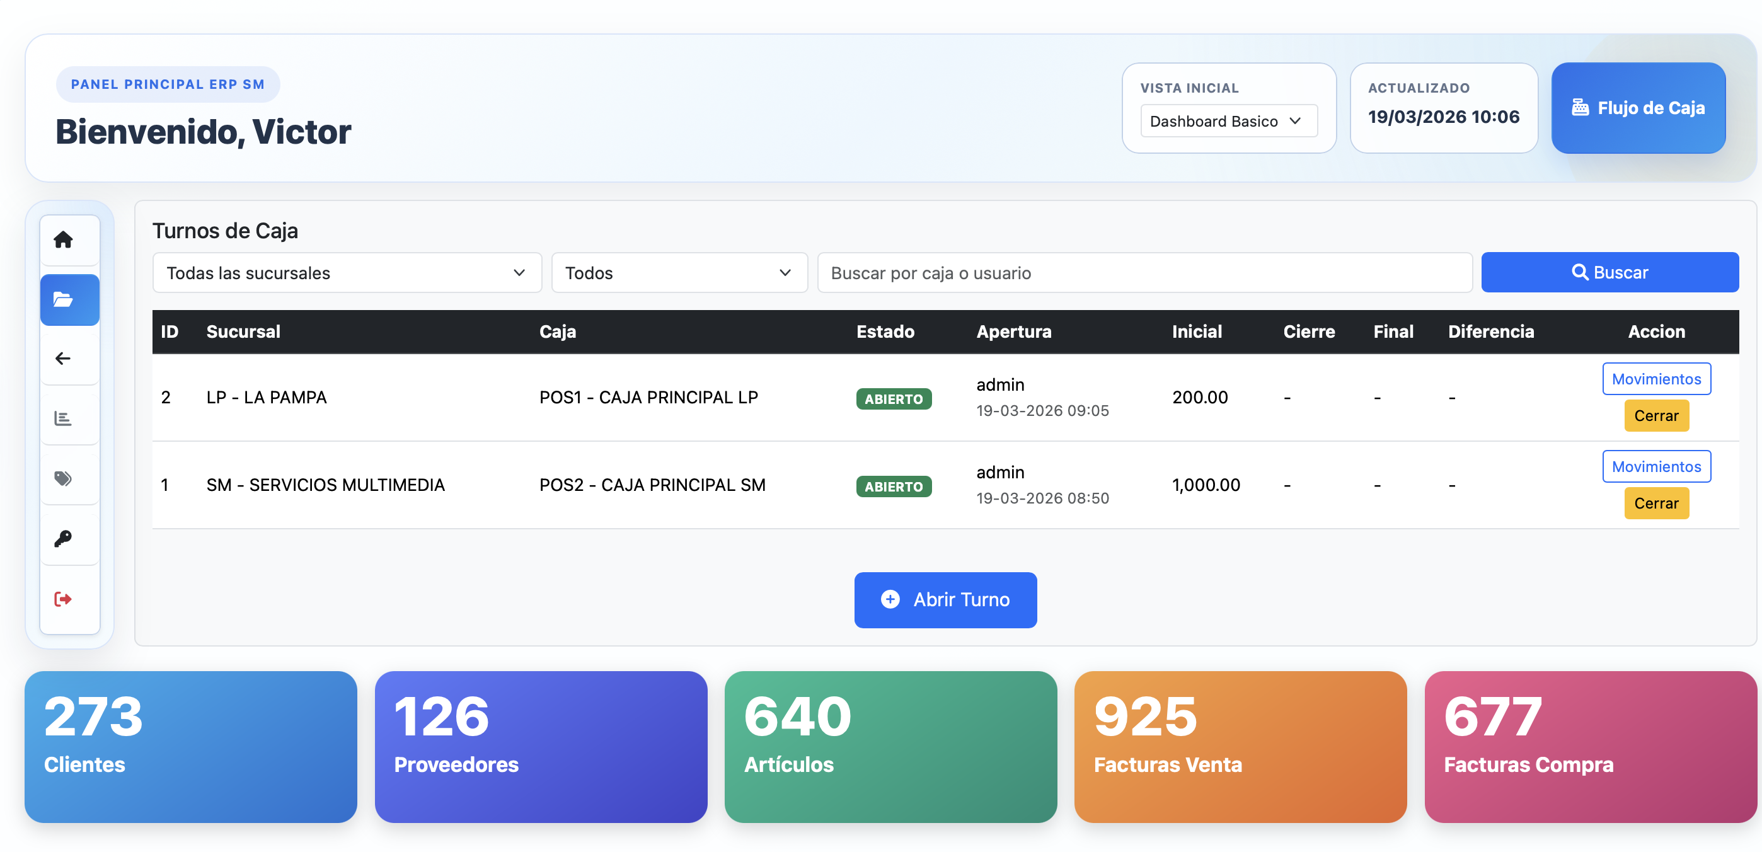Open the 925 Facturas Venta card
This screenshot has width=1762, height=852.
(1240, 746)
